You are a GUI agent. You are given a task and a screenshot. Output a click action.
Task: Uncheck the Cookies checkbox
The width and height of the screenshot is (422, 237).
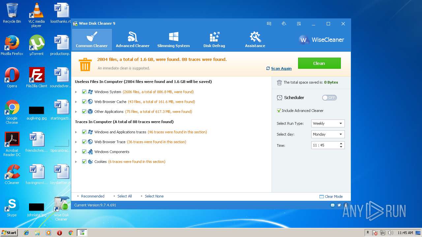84,162
